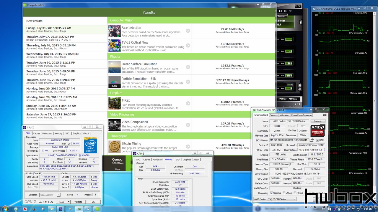Click the GPU-Z Lookup button

318,121
